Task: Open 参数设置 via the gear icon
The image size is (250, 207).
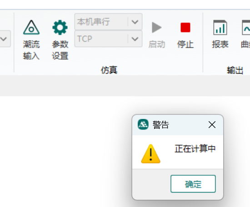Action: point(60,27)
